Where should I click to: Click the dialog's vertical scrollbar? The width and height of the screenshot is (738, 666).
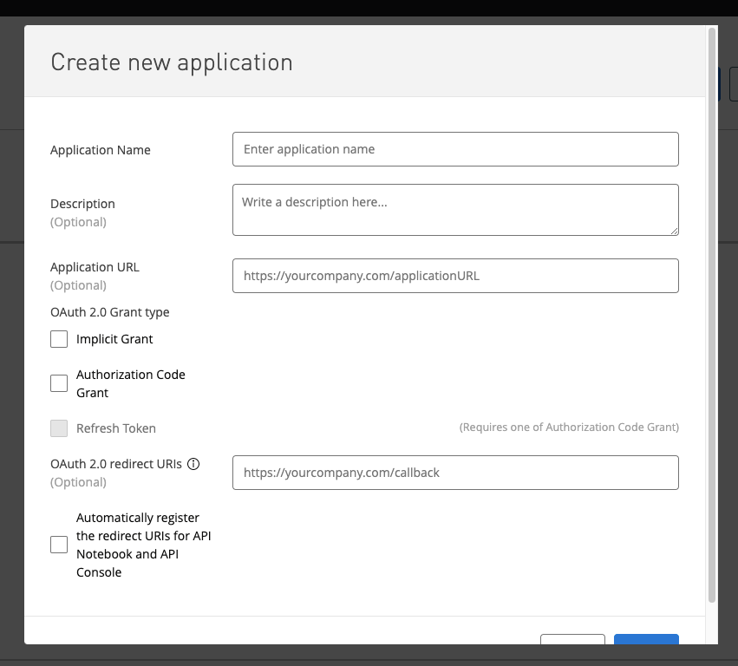coord(712,312)
